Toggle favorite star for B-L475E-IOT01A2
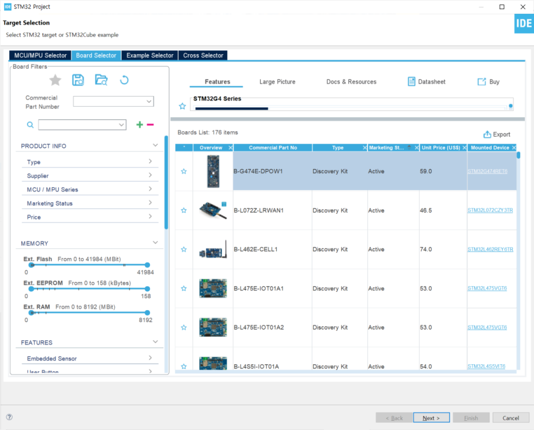The image size is (534, 430). (184, 327)
